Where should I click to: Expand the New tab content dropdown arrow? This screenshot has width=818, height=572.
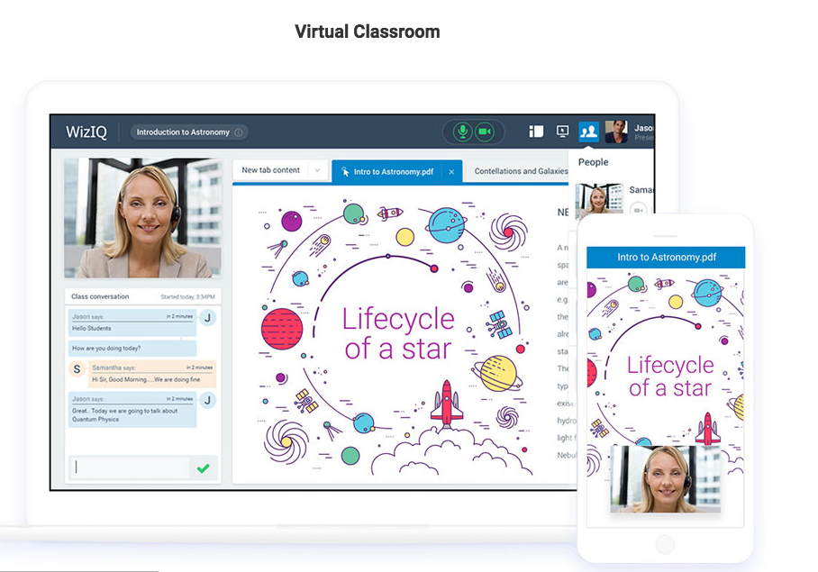point(316,170)
